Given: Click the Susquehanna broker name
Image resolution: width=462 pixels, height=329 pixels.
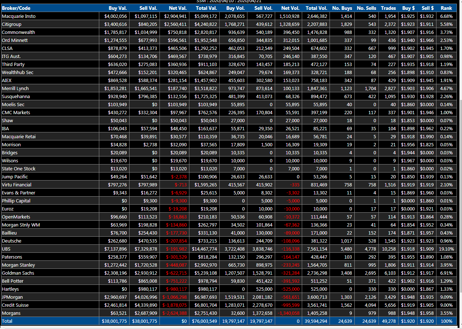Looking at the screenshot, I should [x=16, y=96].
